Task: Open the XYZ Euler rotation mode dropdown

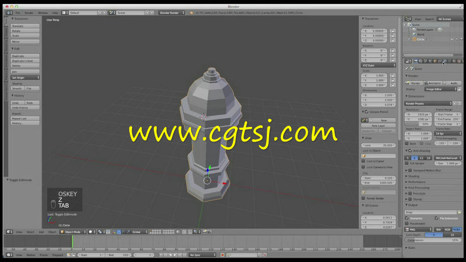Action: tap(379, 65)
